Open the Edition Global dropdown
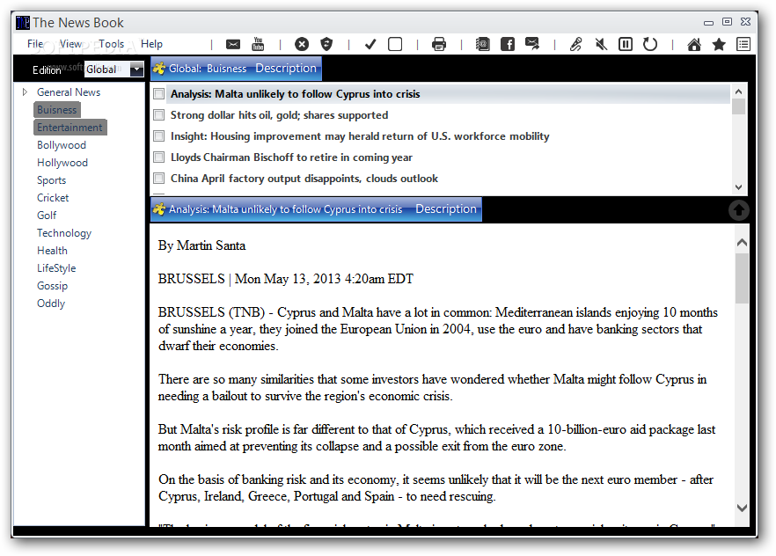The width and height of the screenshot is (776, 556). pos(136,69)
